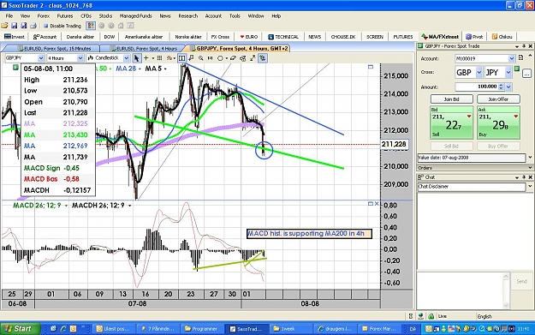Toggle Disable Trading in the toolbar

coord(62,26)
